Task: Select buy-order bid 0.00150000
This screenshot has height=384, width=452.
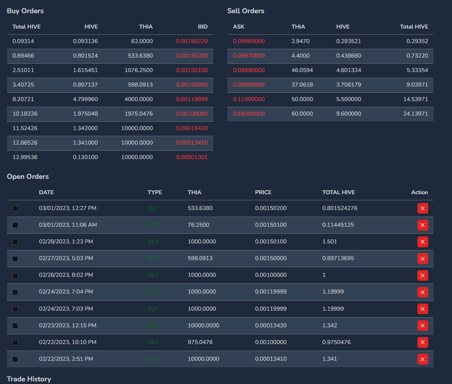Action: tap(192, 84)
